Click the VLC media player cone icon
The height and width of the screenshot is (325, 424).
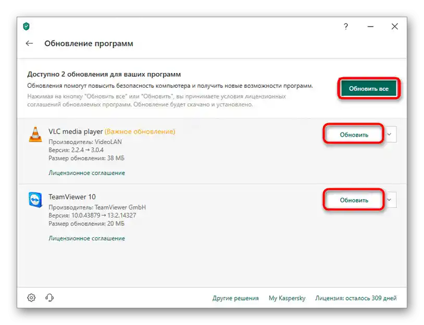coord(35,135)
